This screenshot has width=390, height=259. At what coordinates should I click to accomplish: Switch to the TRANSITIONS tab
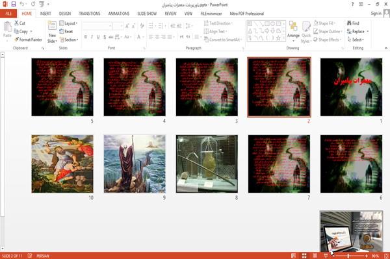90,14
